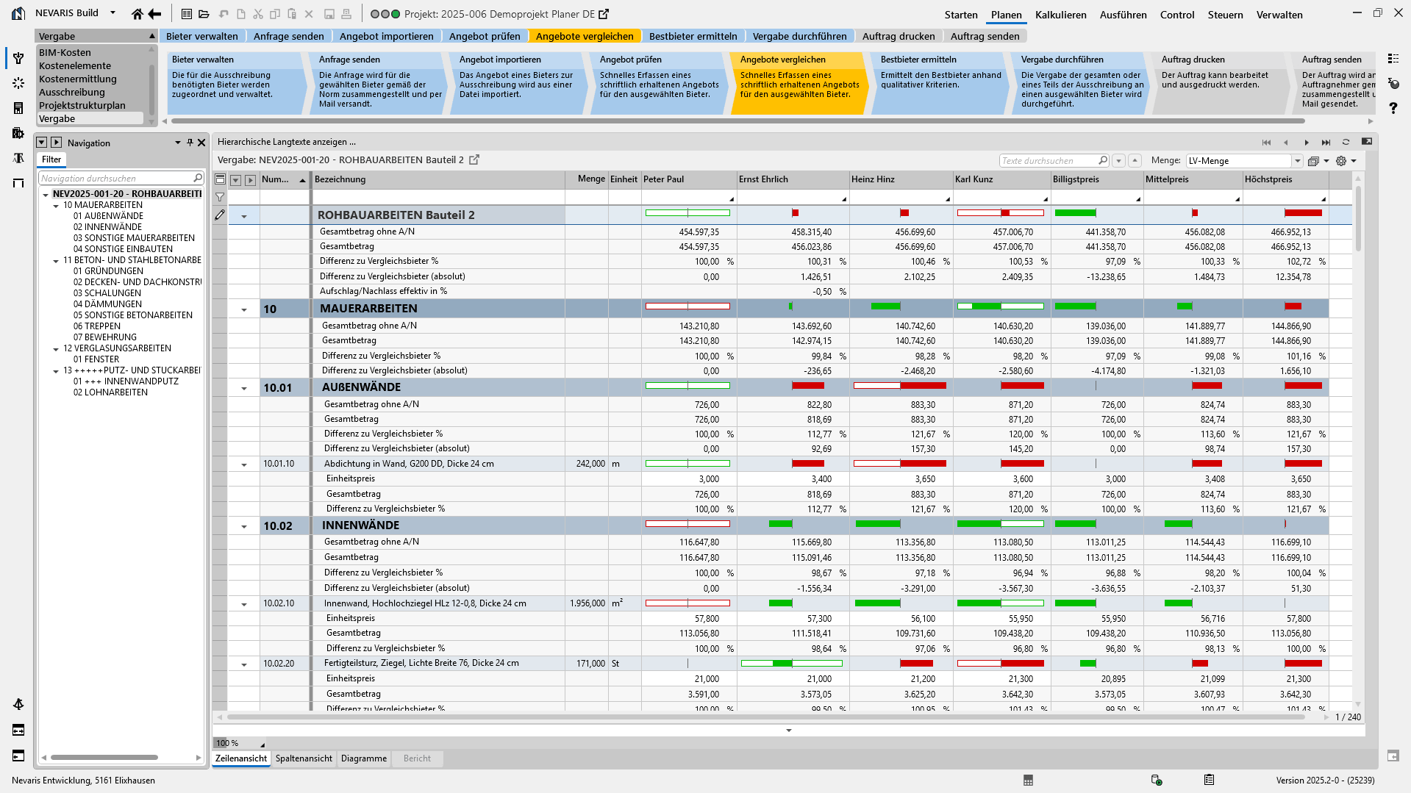This screenshot has height=793, width=1411.
Task: Jump to the last record arrow
Action: pos(1326,142)
